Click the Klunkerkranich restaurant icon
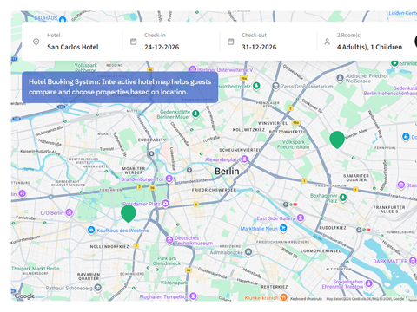 tap(283, 296)
